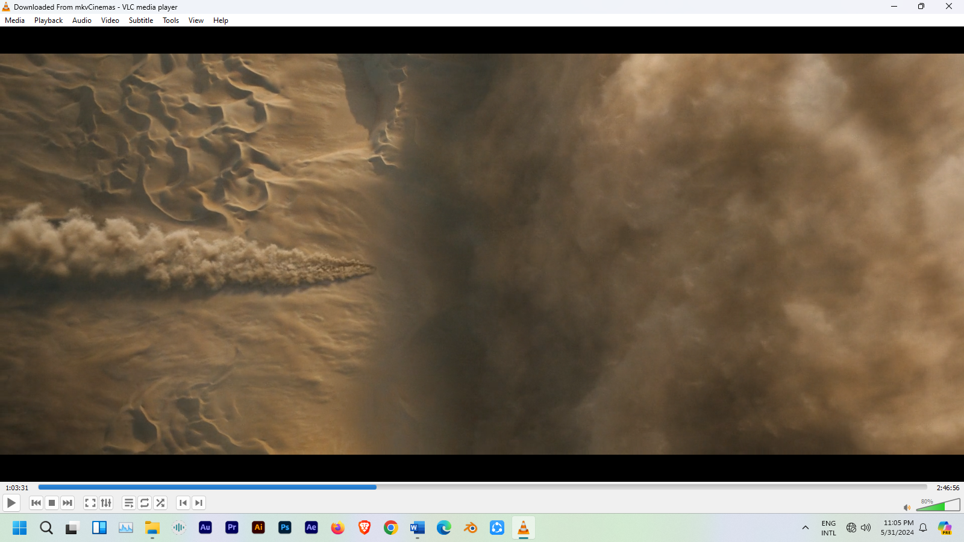Open Firefox from the taskbar

[x=338, y=528]
